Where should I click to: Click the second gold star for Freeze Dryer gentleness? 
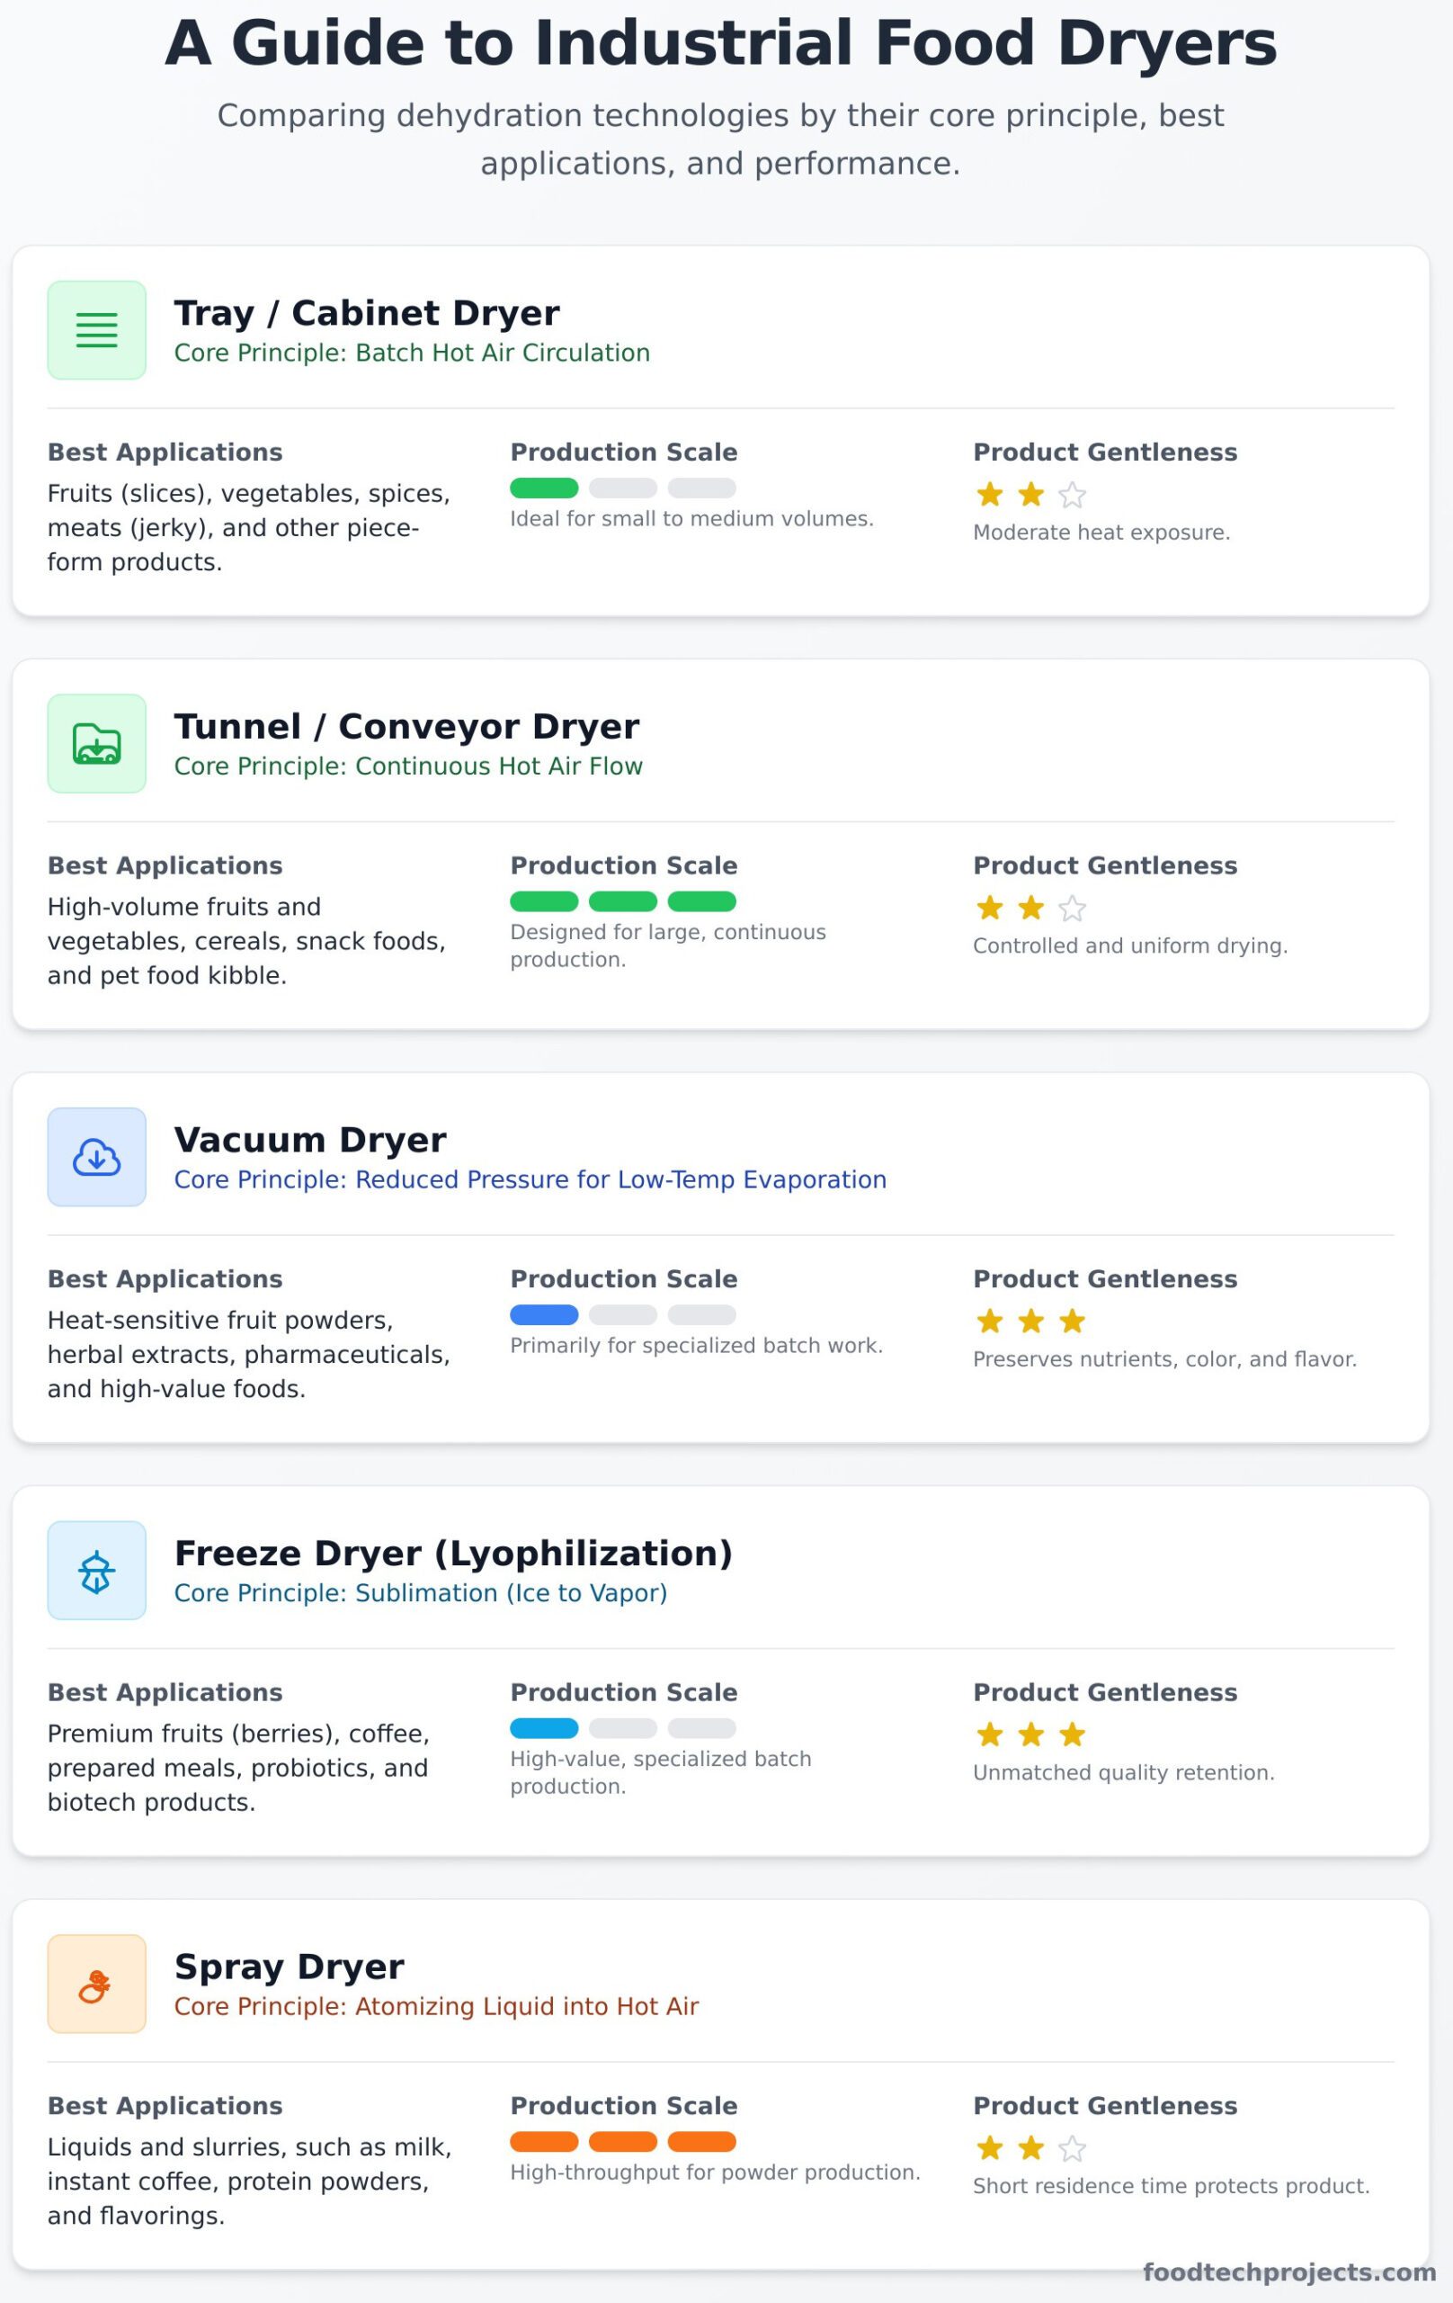(1030, 1734)
